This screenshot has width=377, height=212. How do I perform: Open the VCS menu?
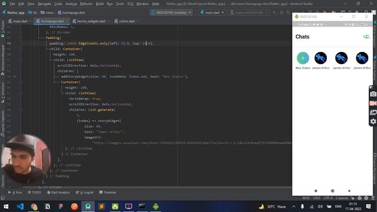pyautogui.click(x=130, y=4)
